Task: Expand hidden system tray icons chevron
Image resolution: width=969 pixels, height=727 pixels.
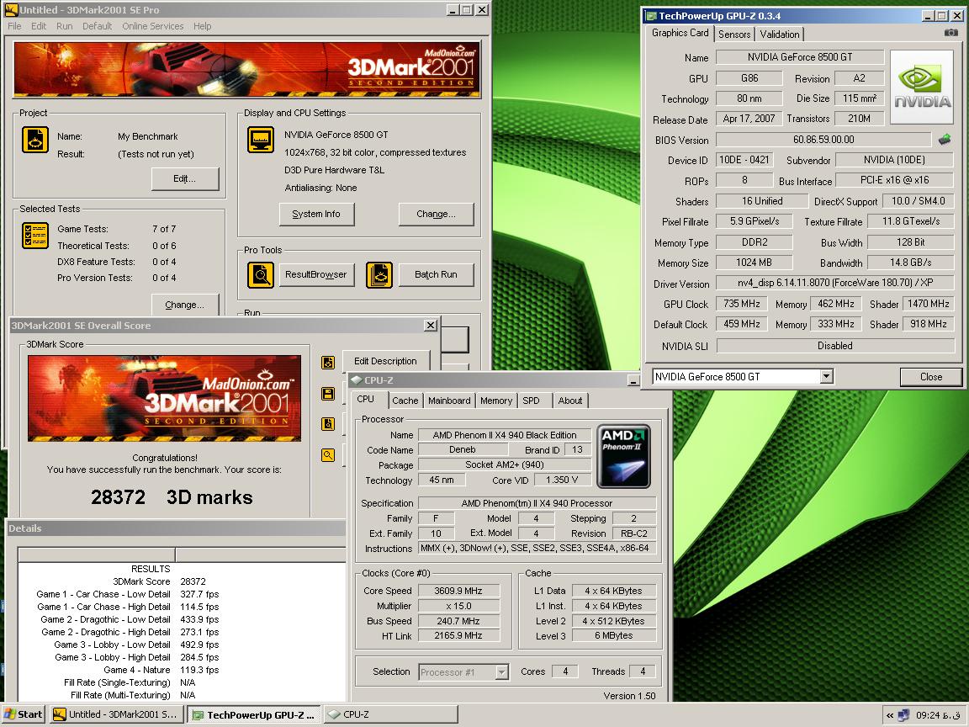Action: click(x=890, y=715)
